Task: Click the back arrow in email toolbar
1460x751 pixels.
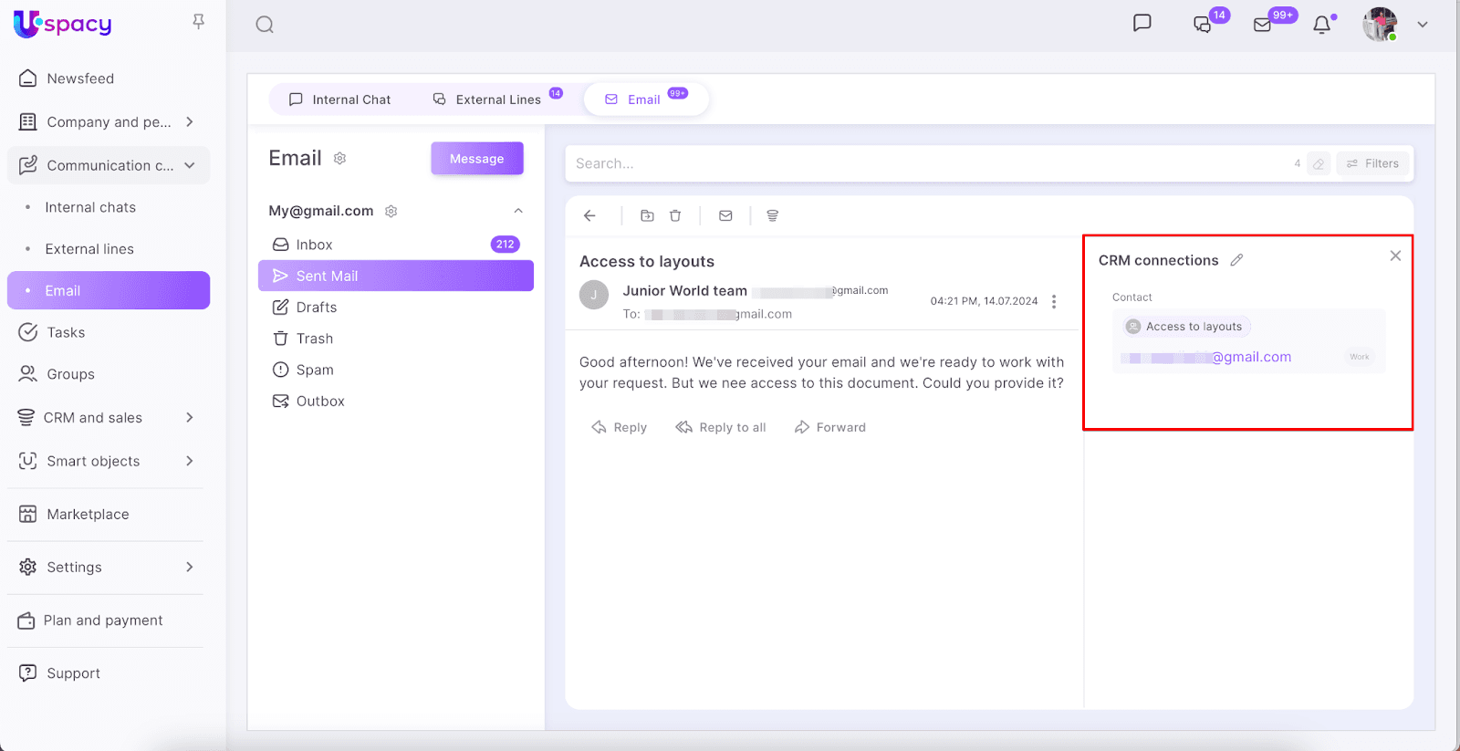Action: click(589, 216)
